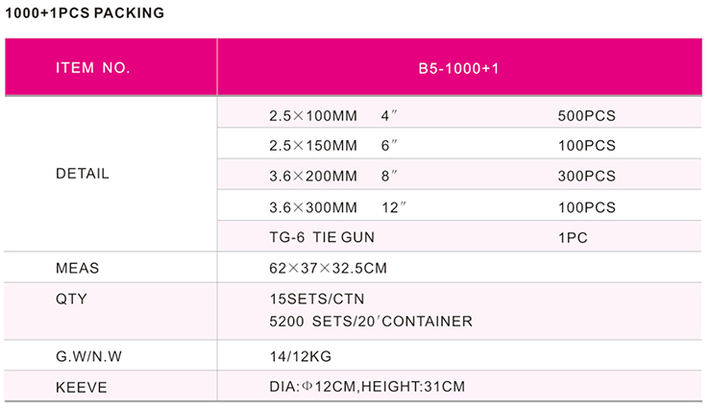
Task: Click the 2.5×150MM size entry
Action: tap(312, 146)
